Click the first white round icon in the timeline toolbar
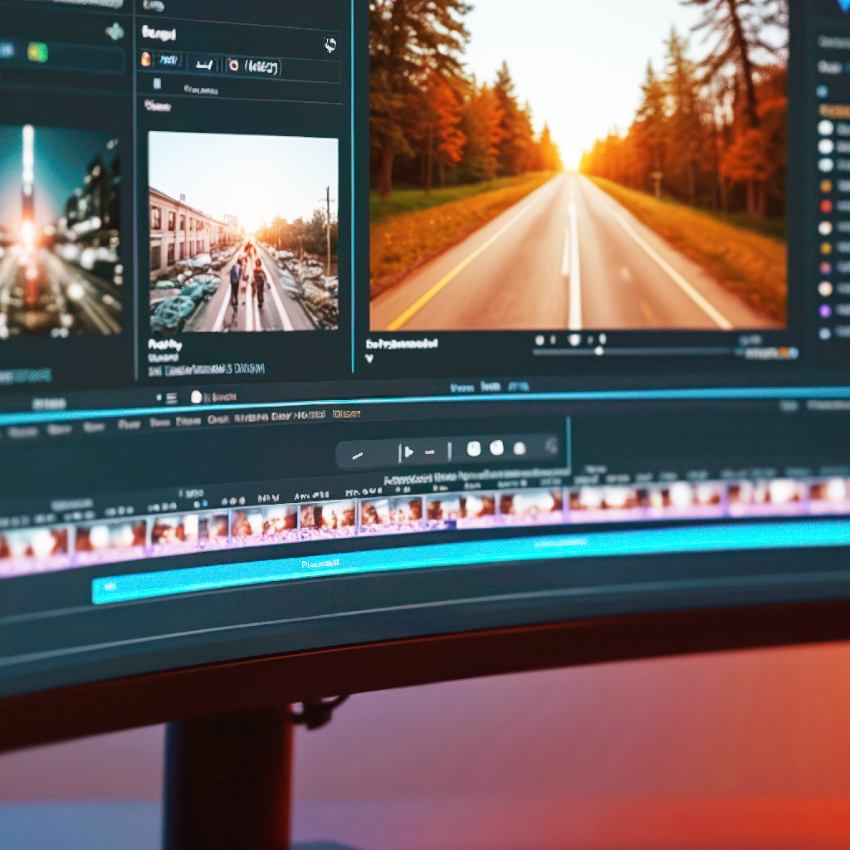The width and height of the screenshot is (850, 850). tap(473, 449)
